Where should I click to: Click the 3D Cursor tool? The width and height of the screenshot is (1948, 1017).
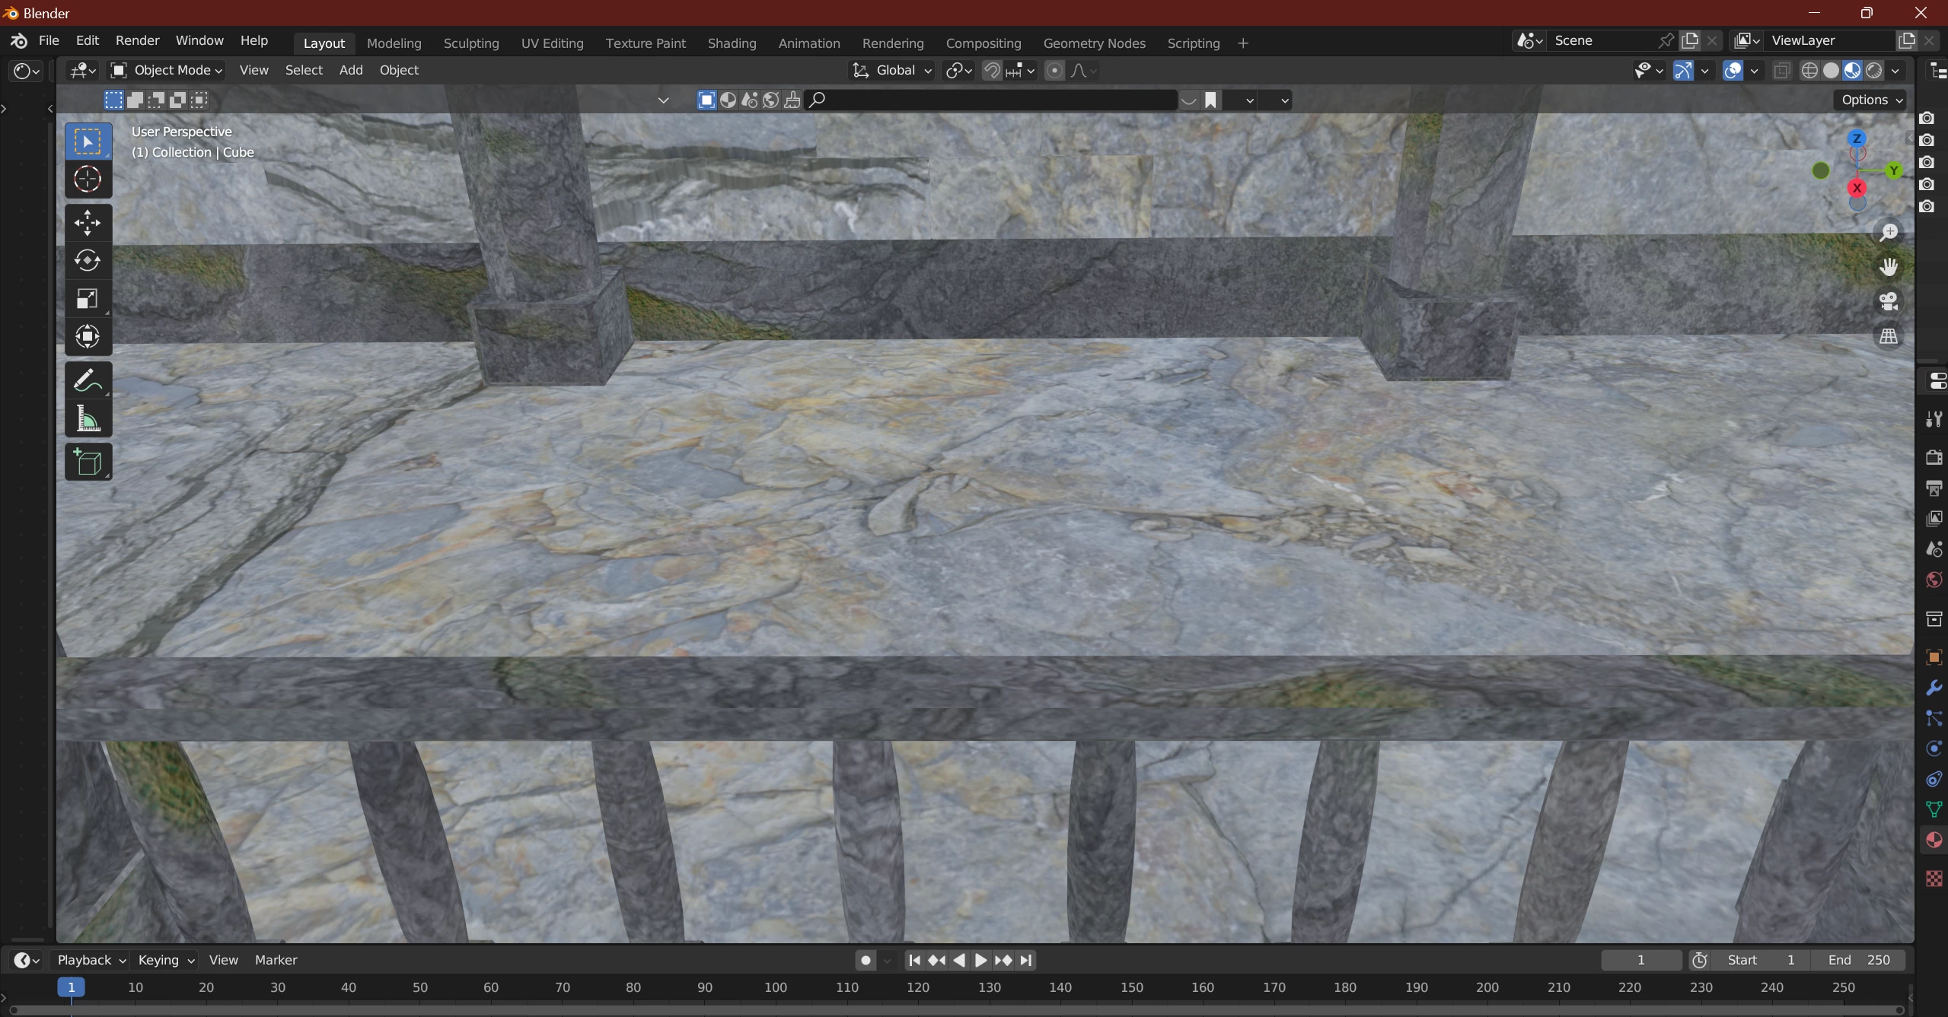pos(88,180)
